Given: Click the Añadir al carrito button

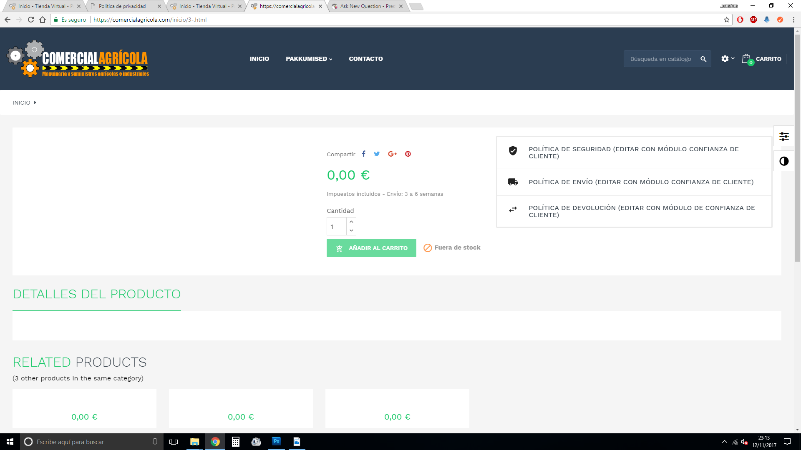Looking at the screenshot, I should click(371, 248).
